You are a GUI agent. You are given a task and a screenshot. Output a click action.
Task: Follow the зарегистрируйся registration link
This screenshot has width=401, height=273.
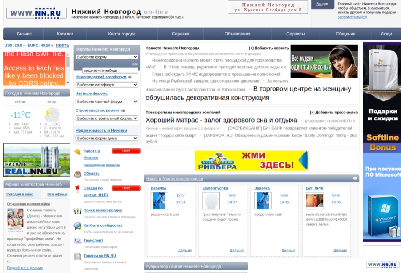click(352, 17)
